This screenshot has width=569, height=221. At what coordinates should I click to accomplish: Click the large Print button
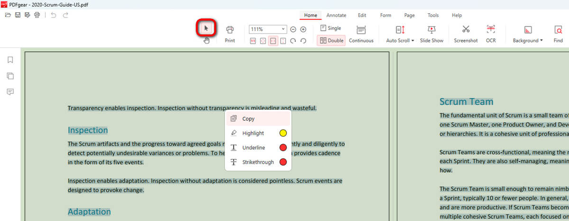(x=230, y=35)
